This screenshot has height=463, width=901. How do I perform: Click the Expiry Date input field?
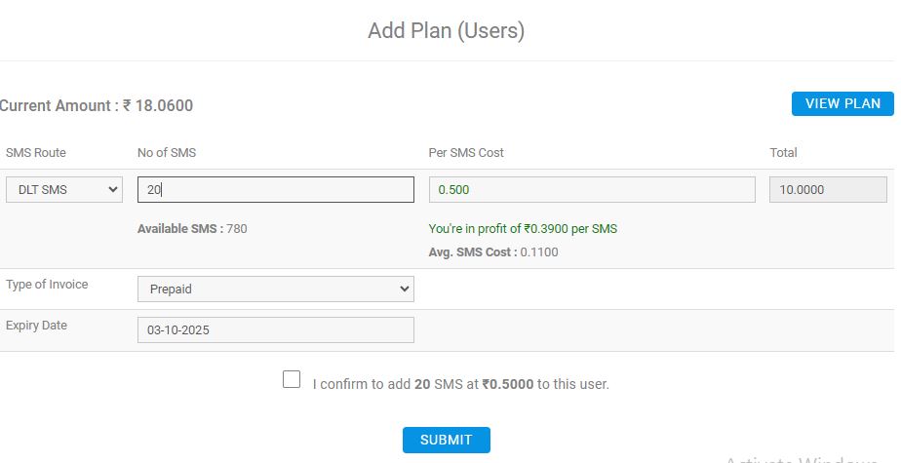(x=275, y=330)
